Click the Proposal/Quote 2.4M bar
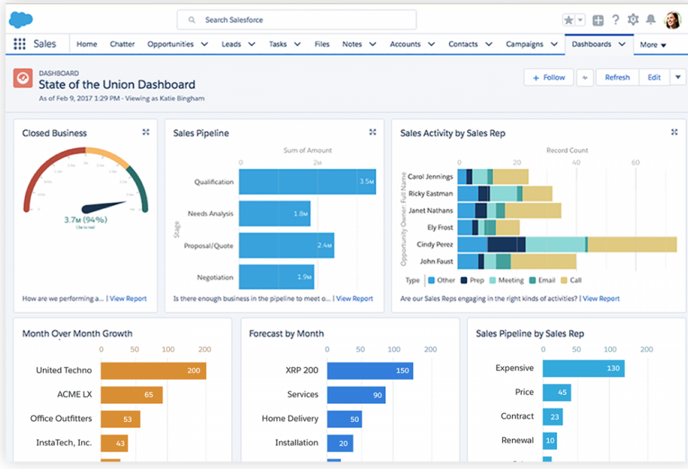Viewport: 688px width, 469px height. tap(286, 245)
